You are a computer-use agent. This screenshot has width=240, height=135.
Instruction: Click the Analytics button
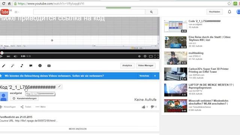pos(127,66)
